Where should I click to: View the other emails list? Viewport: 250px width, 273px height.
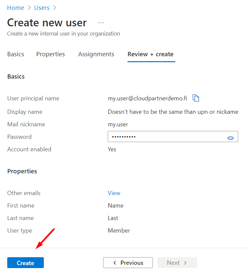click(114, 193)
